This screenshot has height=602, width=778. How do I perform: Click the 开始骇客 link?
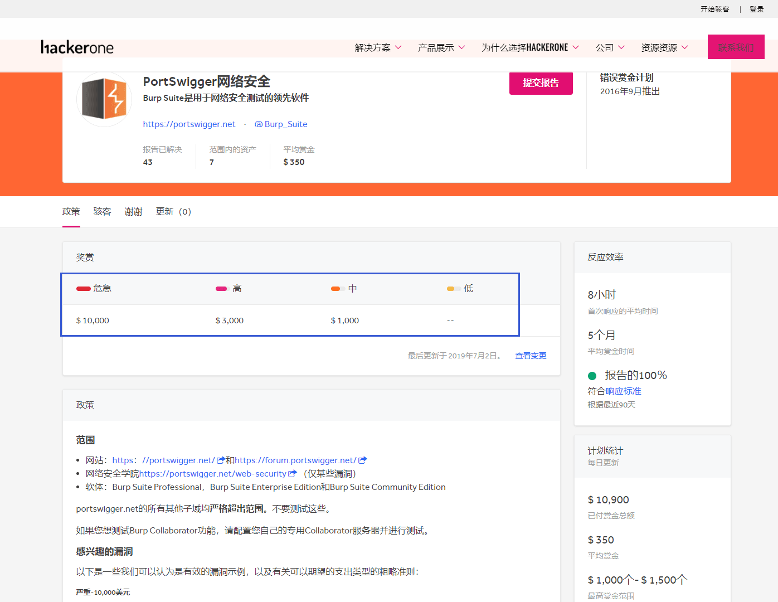coord(715,9)
